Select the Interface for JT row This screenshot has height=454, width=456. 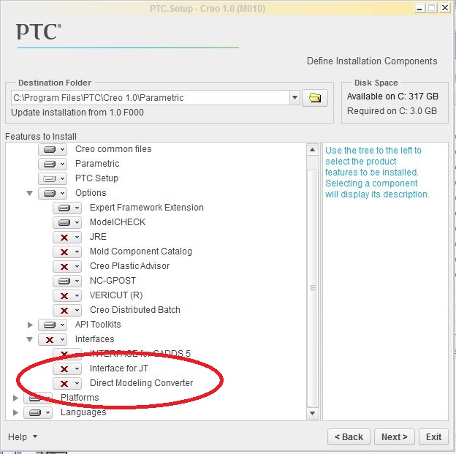(x=119, y=368)
